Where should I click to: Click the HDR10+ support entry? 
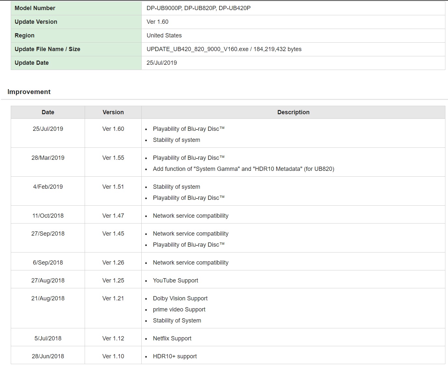click(175, 356)
